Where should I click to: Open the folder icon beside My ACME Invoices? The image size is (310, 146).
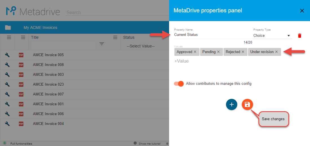[8, 28]
